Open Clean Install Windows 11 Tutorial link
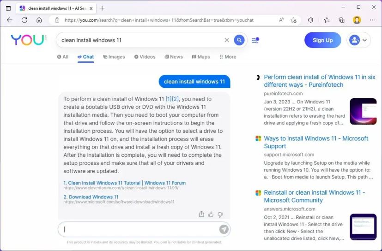 (x=125, y=183)
